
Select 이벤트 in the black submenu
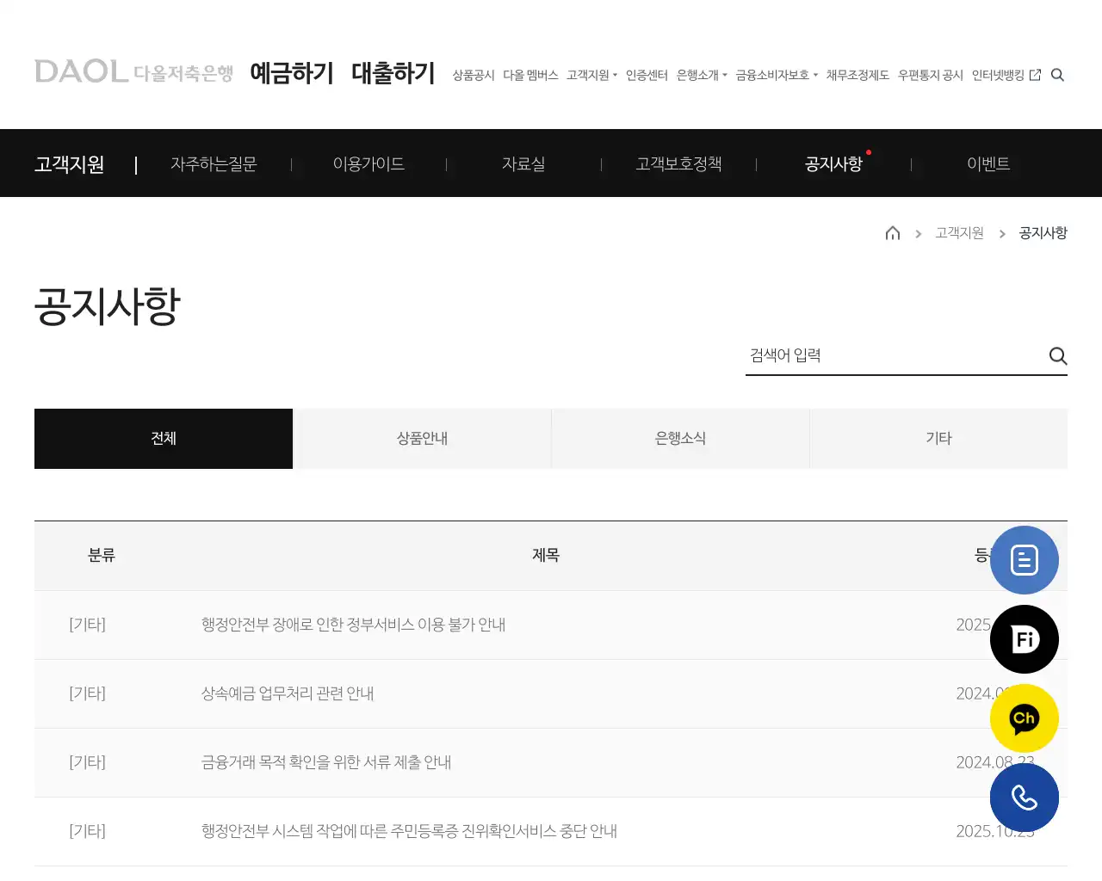click(988, 163)
